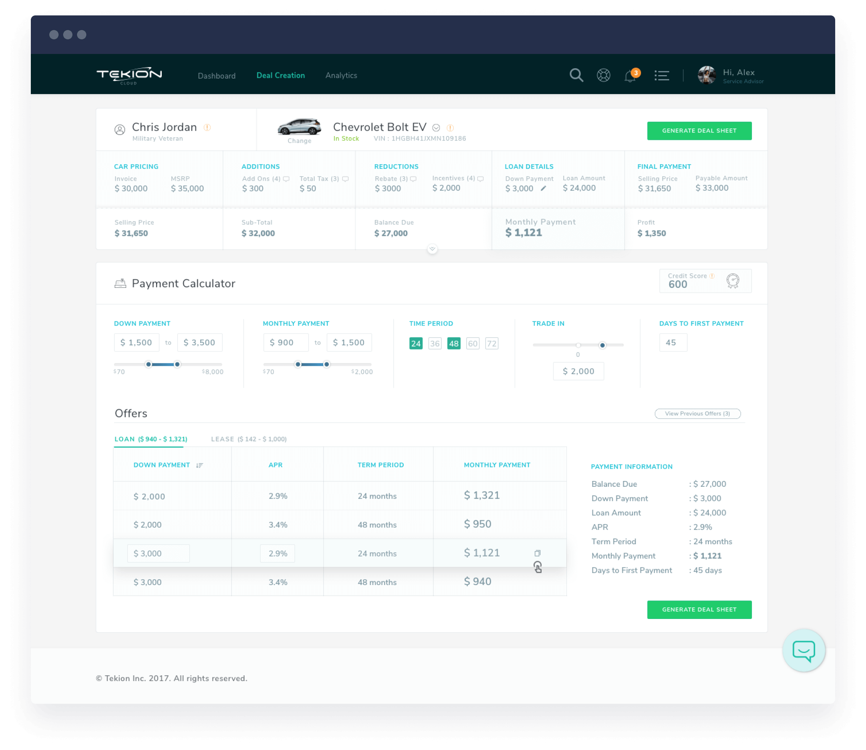Click the credit score badge icon
This screenshot has width=866, height=750.
733,281
